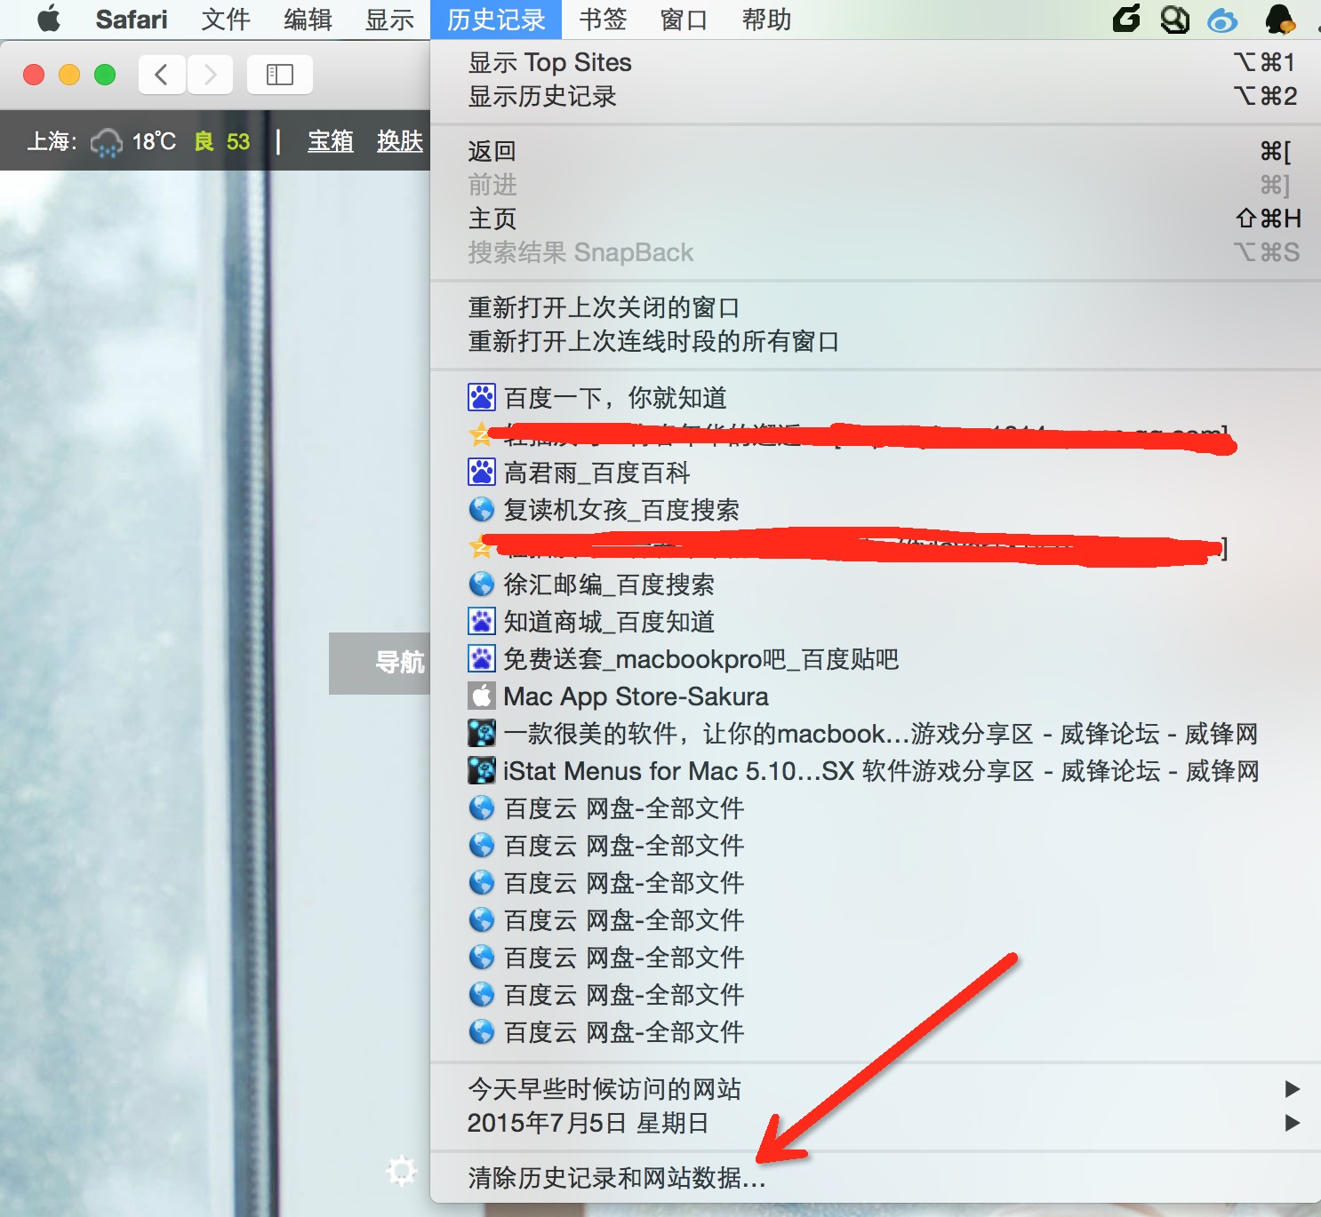This screenshot has height=1217, width=1321.
Task: Choose 显示 Top Sites
Action: 876,62
